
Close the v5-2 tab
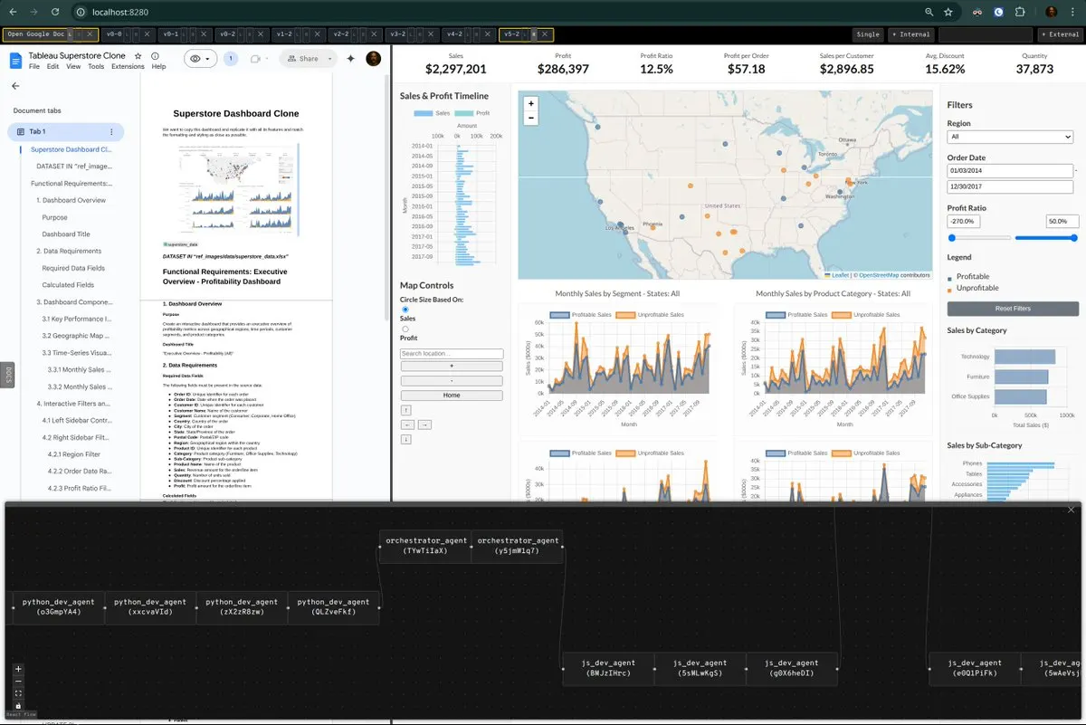click(547, 34)
